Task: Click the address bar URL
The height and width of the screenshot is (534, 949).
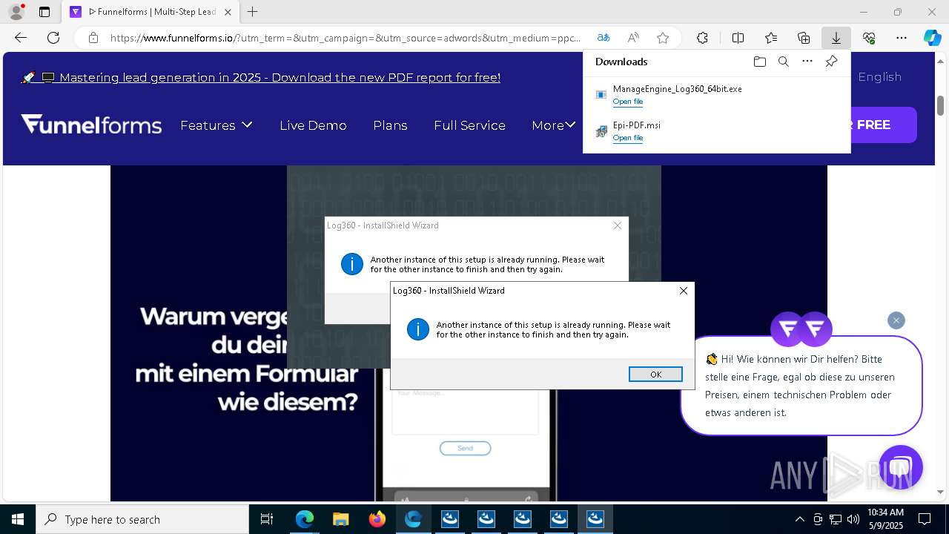Action: [x=345, y=38]
